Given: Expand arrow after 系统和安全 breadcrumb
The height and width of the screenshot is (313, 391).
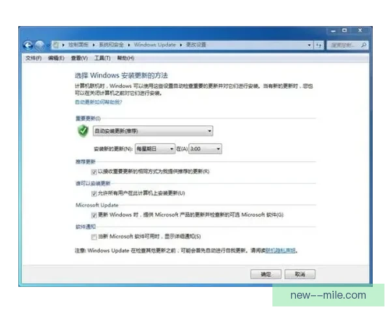Looking at the screenshot, I should point(129,45).
